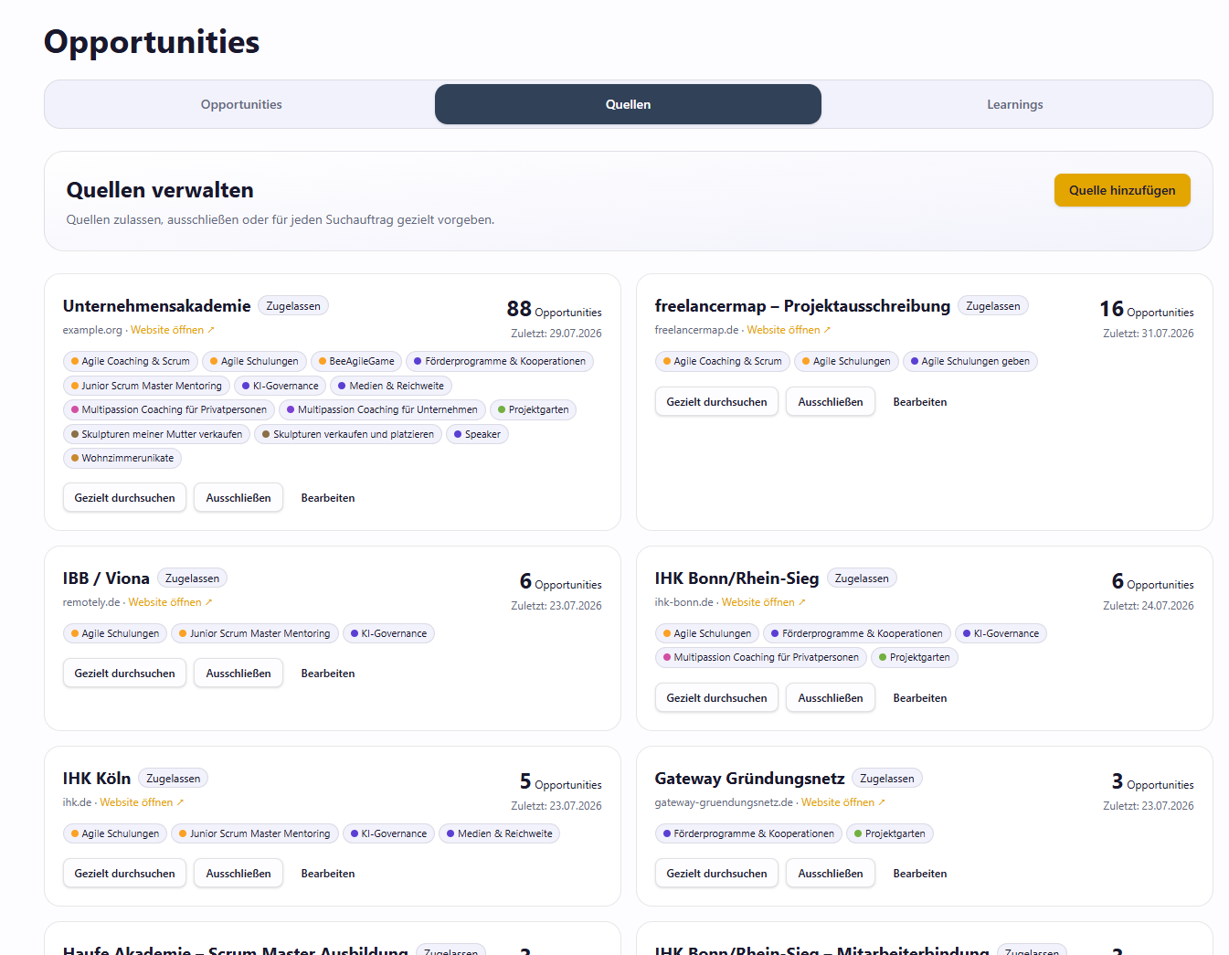Open website link for IBB / Viona
Viewport: 1229px width, 955px height.
click(x=170, y=602)
